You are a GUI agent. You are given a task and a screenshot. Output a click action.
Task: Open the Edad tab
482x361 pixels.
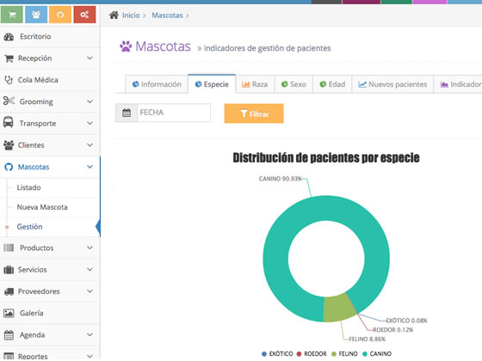(x=332, y=84)
